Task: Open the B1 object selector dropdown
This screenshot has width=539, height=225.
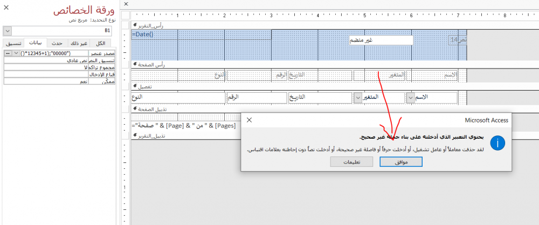Action: 6,31
